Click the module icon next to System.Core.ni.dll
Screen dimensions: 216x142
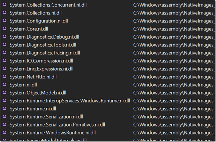[x=4, y=29]
